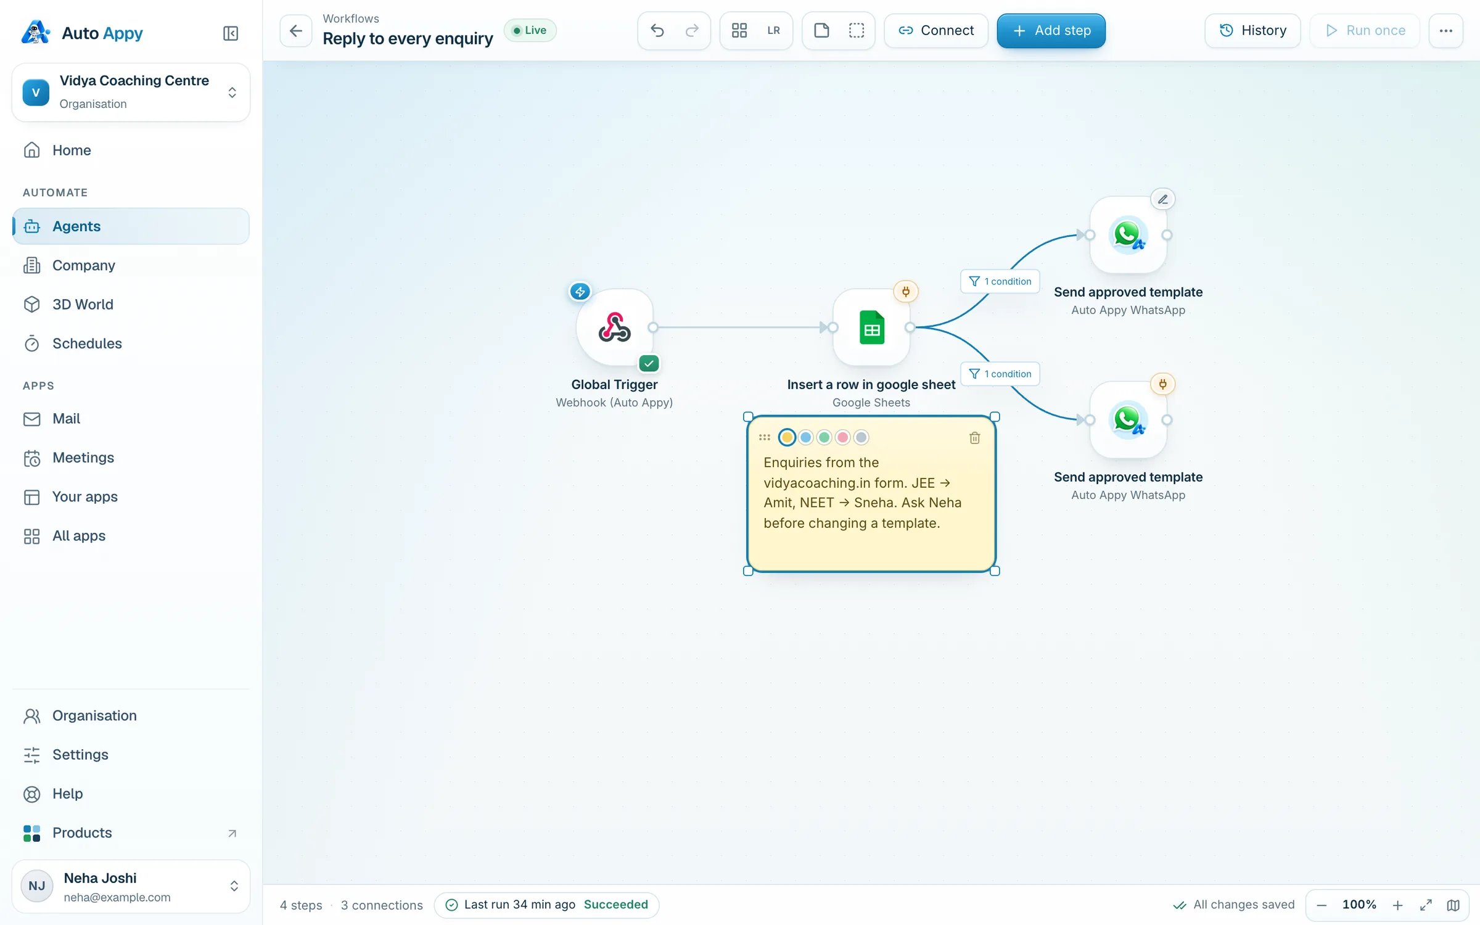
Task: Pick the blue note color
Action: tap(805, 438)
